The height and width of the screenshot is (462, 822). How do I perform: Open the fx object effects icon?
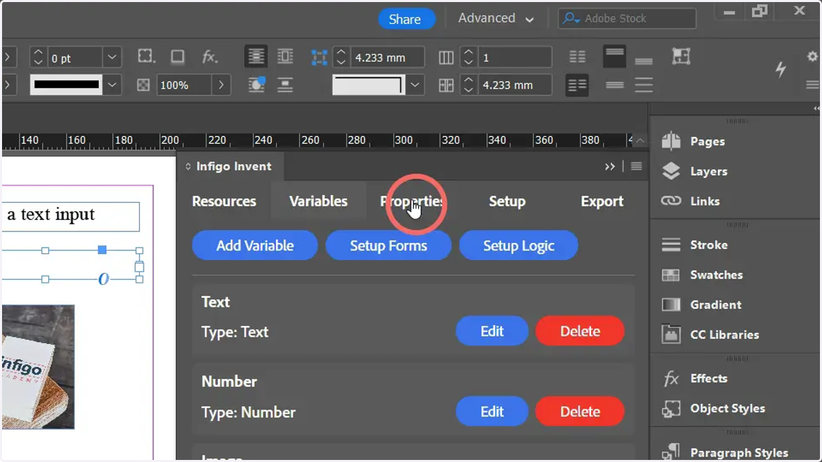[x=210, y=57]
